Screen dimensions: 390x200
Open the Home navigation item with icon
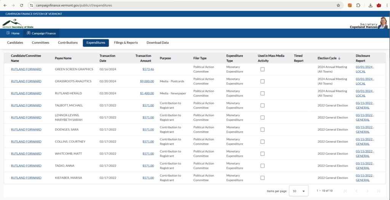point(13,33)
